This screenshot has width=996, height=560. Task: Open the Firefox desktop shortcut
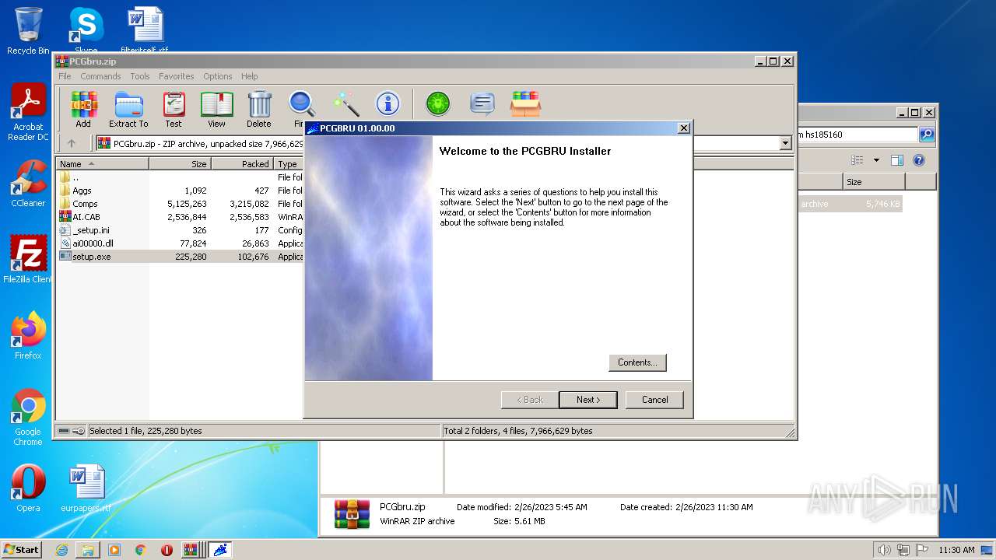[x=28, y=335]
